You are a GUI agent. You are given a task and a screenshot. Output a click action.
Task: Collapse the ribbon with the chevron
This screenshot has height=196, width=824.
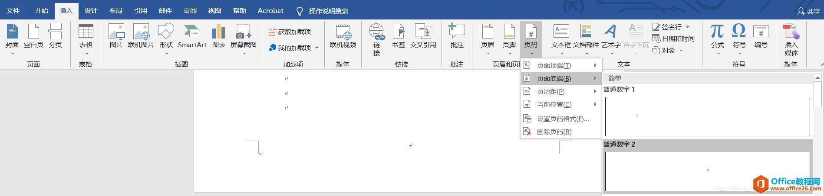[822, 64]
